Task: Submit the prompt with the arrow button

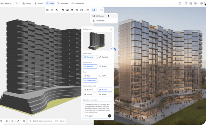Action: point(109,116)
